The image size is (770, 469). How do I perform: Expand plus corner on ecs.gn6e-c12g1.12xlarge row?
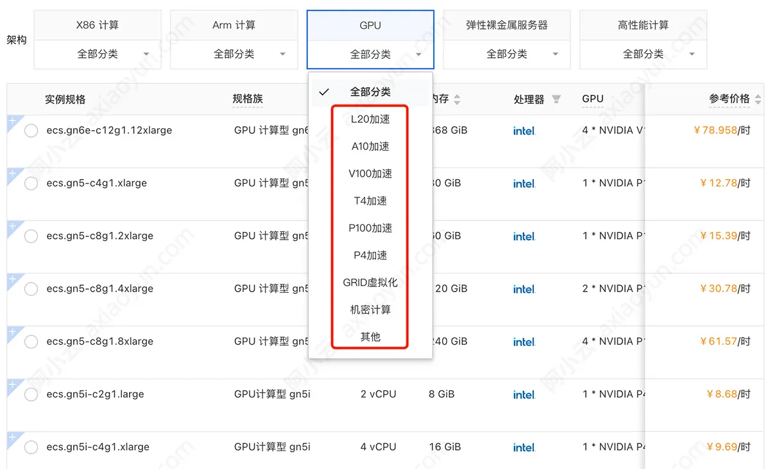point(12,120)
